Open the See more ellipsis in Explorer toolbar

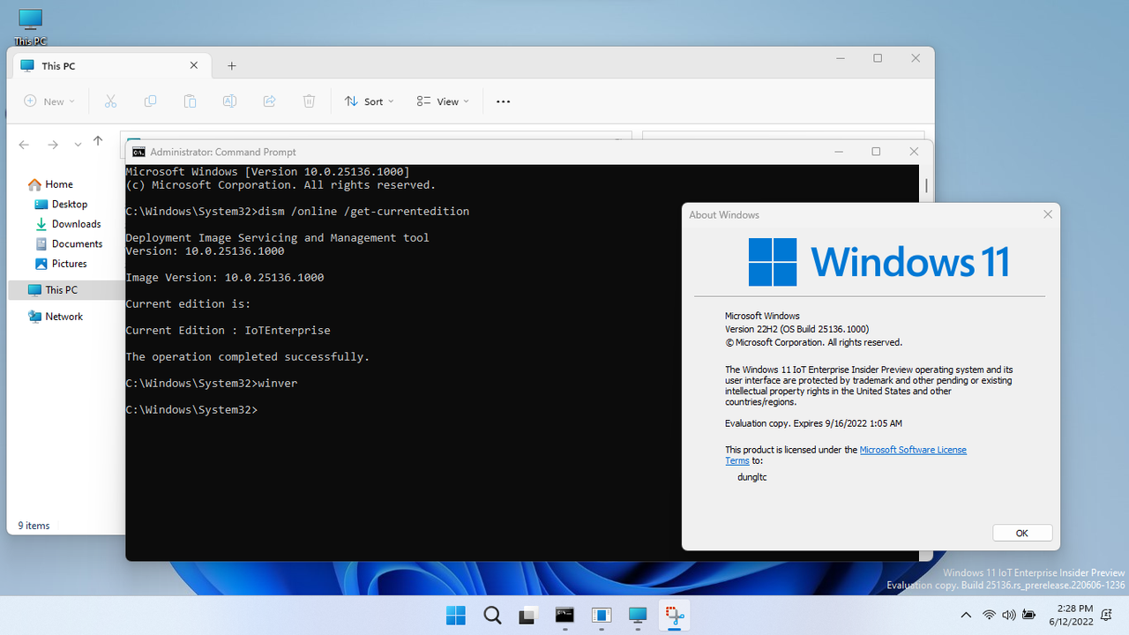pos(503,101)
